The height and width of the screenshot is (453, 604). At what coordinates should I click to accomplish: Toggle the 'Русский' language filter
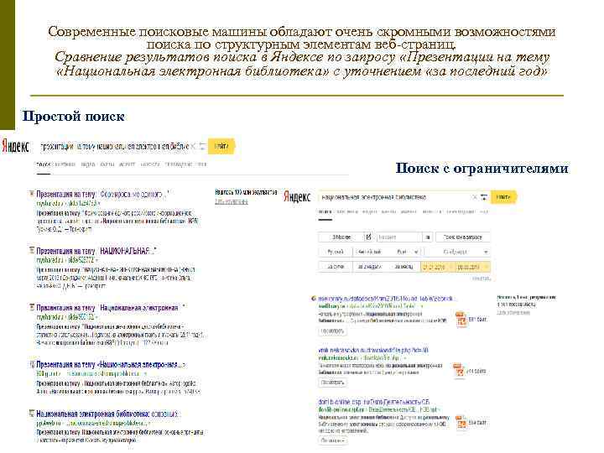click(336, 252)
